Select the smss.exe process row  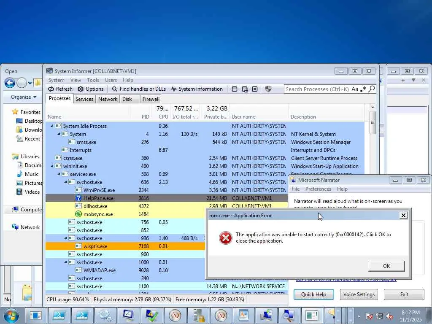pos(205,142)
